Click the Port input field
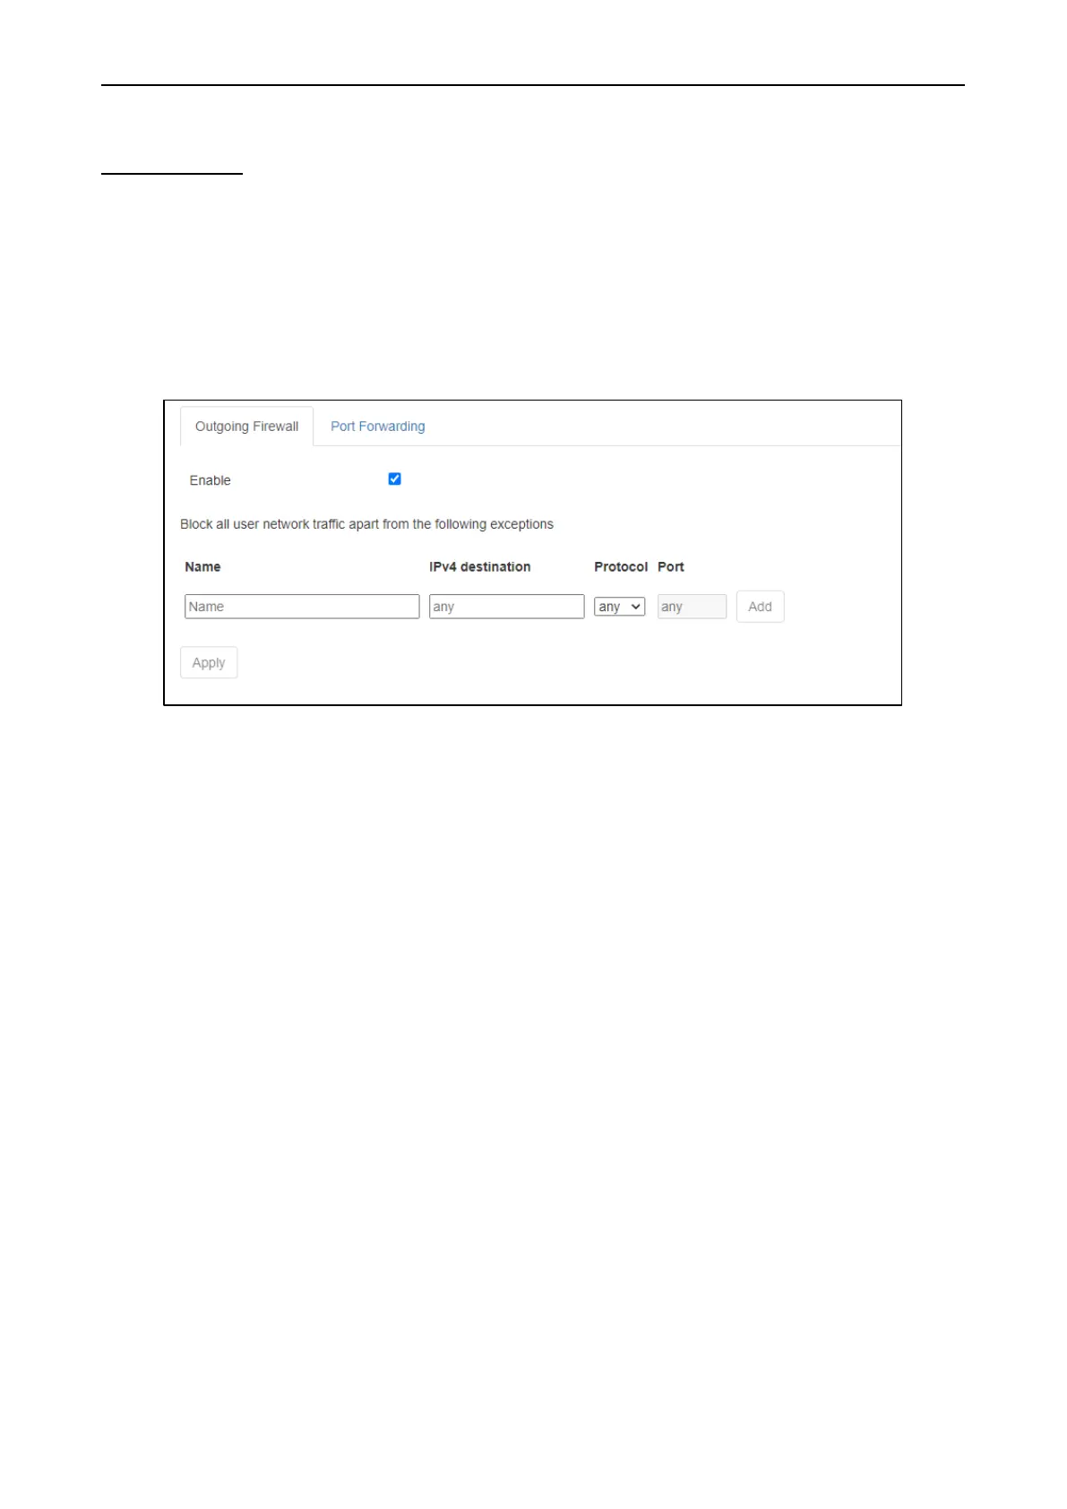Viewport: 1067px width, 1509px height. [692, 607]
